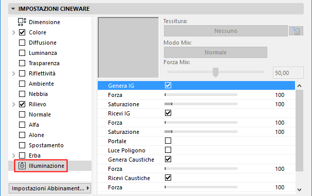Click the Forza slider under Ricevi Caustiche
The height and width of the screenshot is (196, 312).
201,187
